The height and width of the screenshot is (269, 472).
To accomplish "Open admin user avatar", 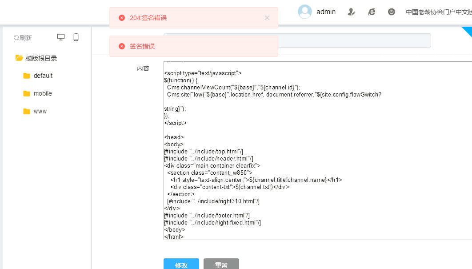I will tap(304, 12).
